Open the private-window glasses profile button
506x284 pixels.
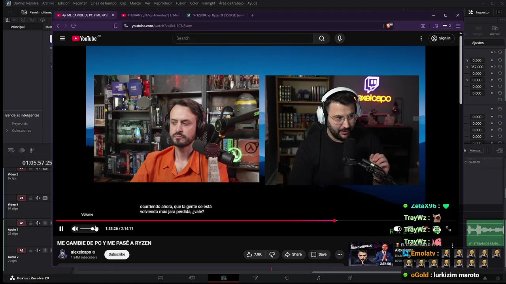(x=447, y=26)
